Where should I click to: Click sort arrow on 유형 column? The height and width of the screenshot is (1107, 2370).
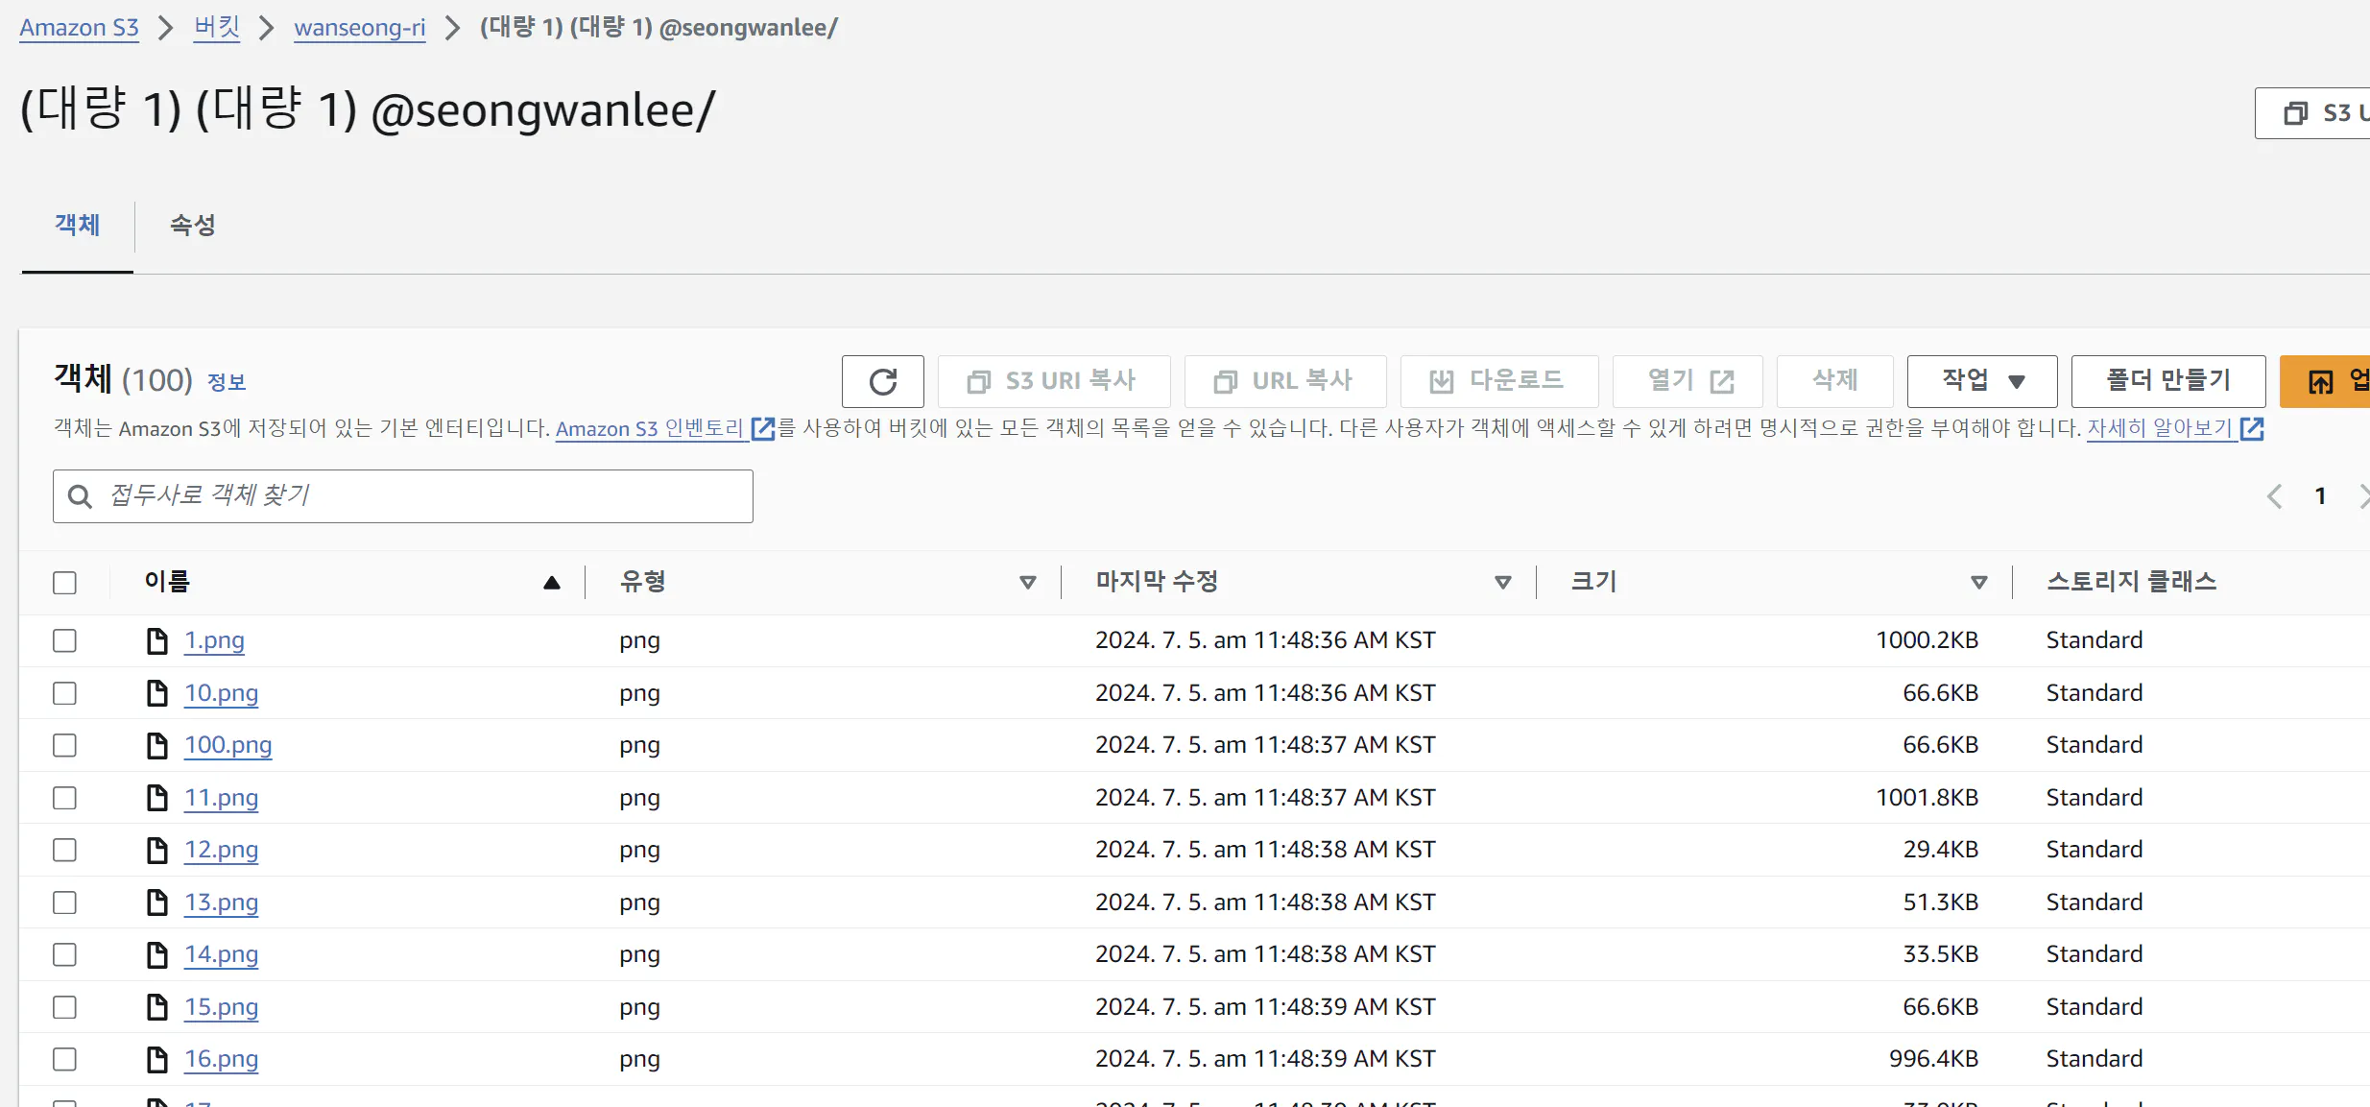coord(1027,583)
